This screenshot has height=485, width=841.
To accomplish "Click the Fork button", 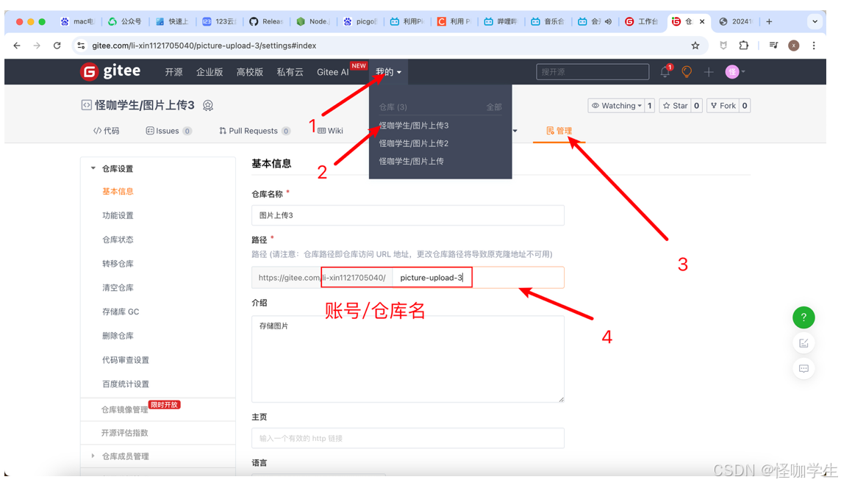I will [x=723, y=106].
